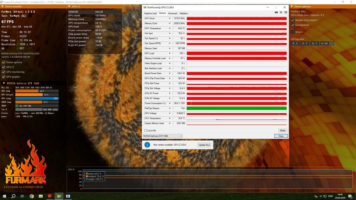Viewport: 356px width, 200px height.
Task: Click the GPU Load sensor graph
Action: click(237, 53)
